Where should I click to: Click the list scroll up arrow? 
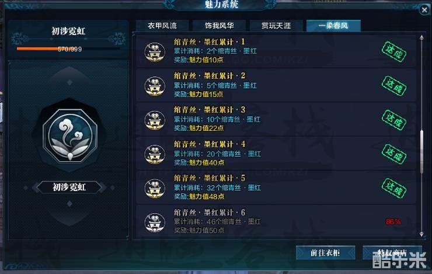tap(421, 38)
